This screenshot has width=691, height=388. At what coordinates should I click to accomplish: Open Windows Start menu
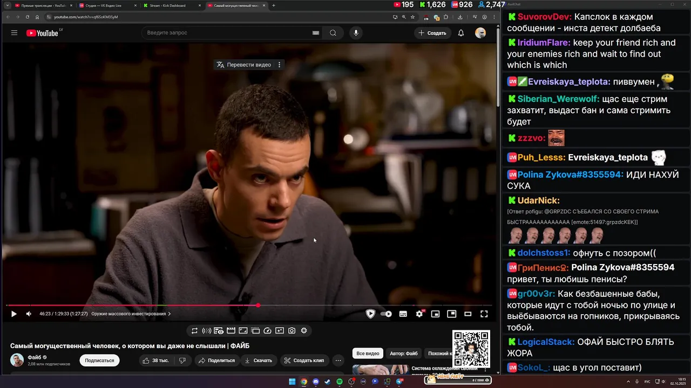tap(292, 382)
